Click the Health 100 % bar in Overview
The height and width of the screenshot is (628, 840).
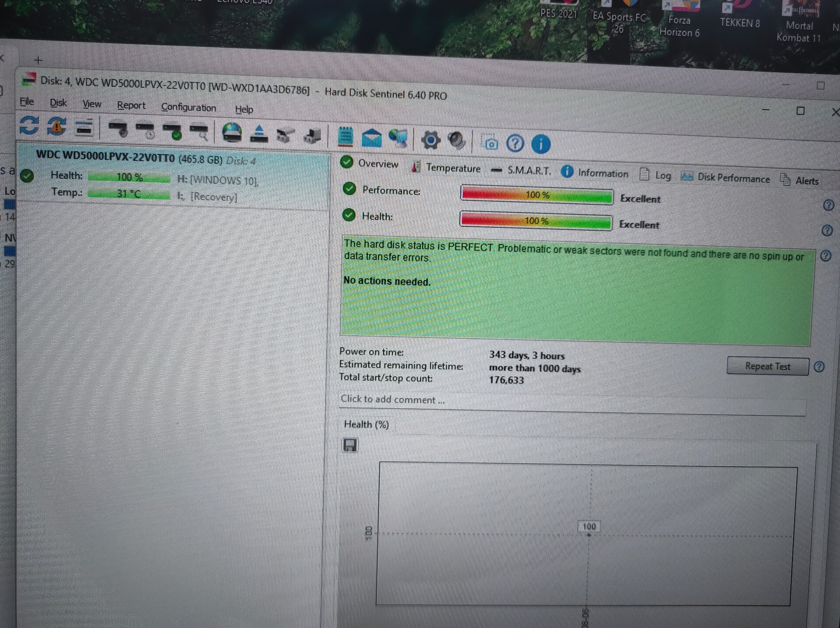(x=535, y=220)
